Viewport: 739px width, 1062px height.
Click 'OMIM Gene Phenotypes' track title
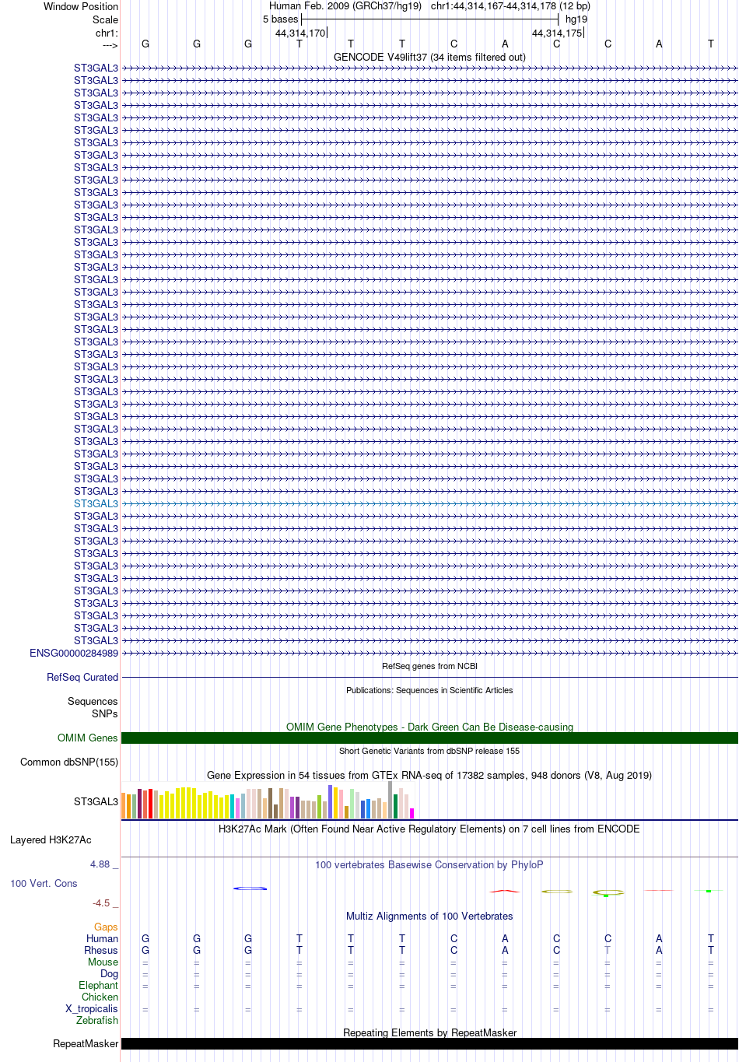[x=429, y=727]
